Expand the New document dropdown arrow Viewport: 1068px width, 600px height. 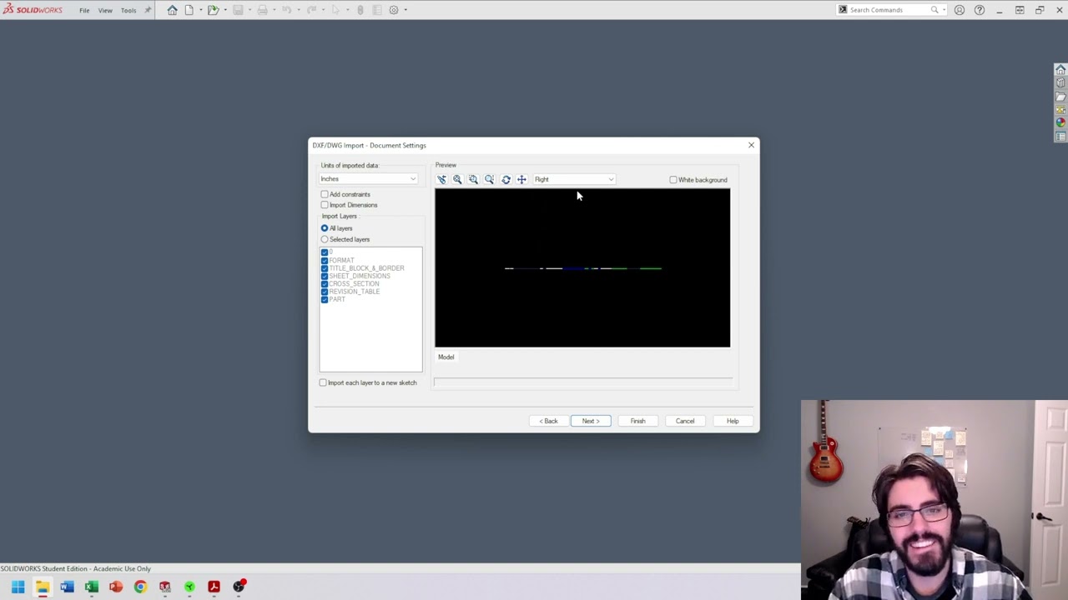pos(200,10)
